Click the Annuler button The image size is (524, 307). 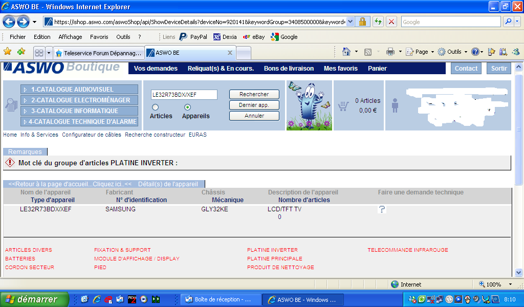tap(254, 116)
